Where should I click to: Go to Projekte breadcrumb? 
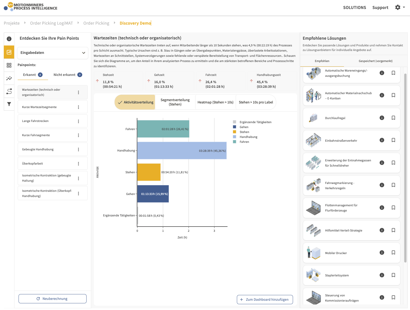point(12,23)
